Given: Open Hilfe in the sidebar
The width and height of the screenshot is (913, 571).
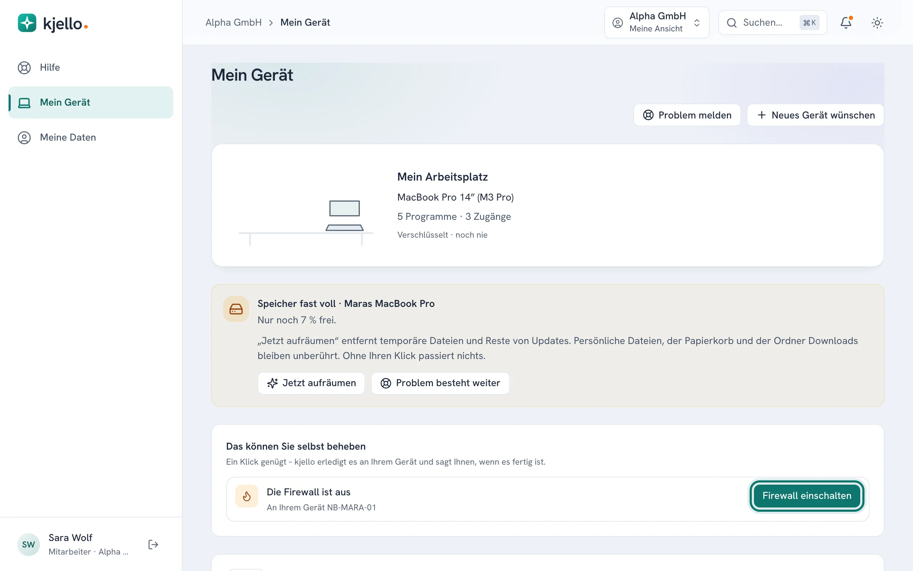Looking at the screenshot, I should pyautogui.click(x=91, y=67).
